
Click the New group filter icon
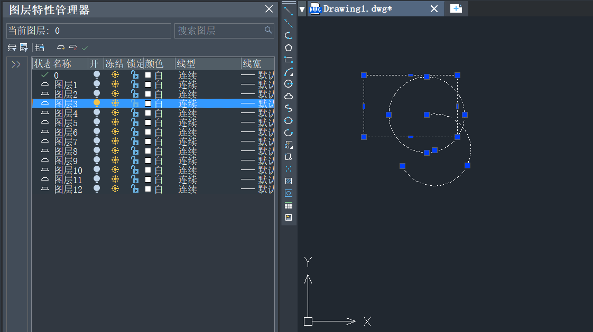(24, 48)
